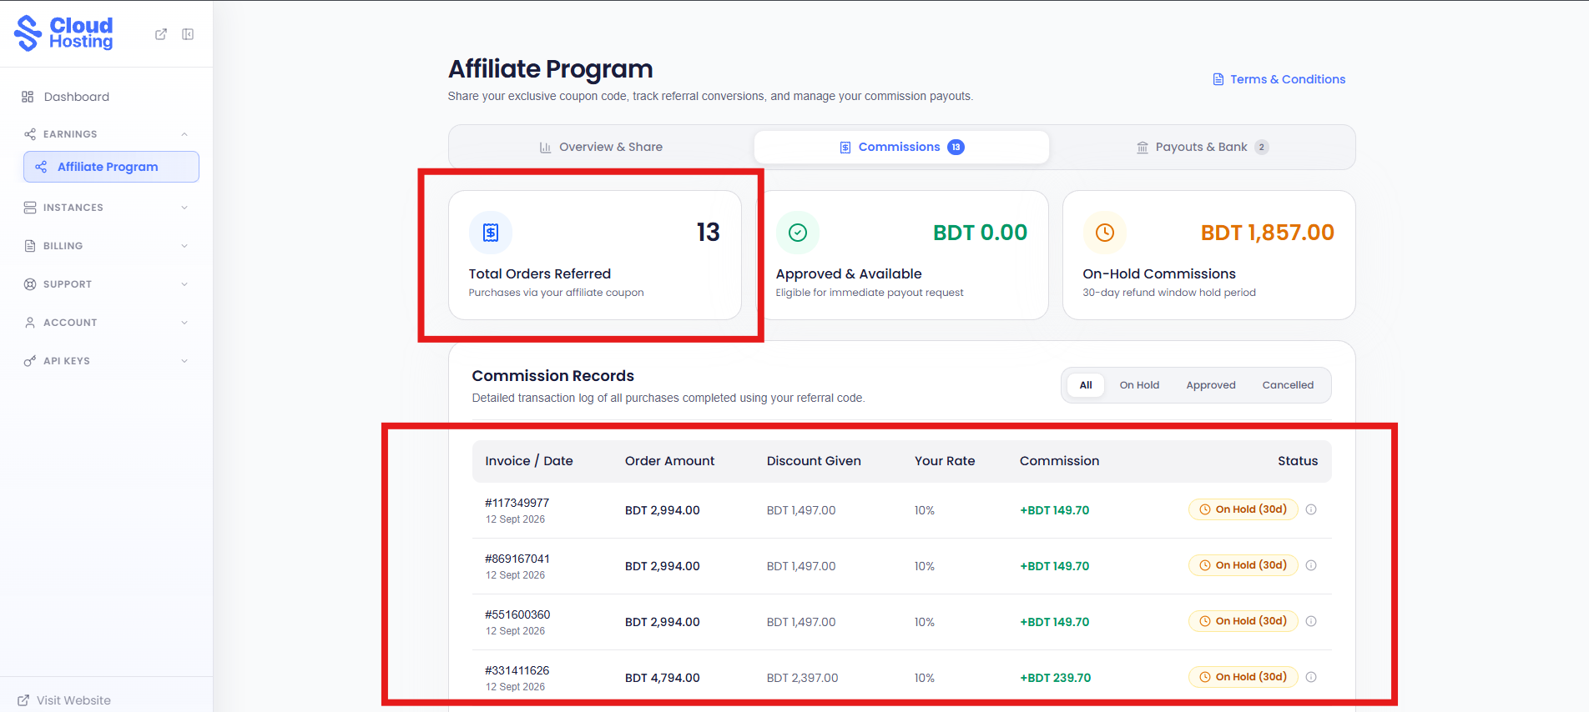Open the external link icon beside logo
Image resolution: width=1589 pixels, height=712 pixels.
(161, 34)
